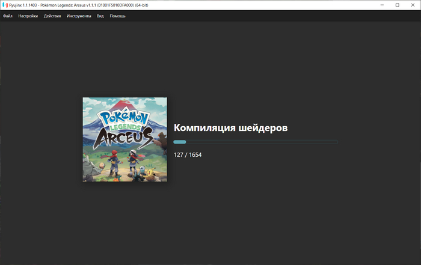Click the shader compilation progress bar
Viewport: 421px width, 265px height.
tap(256, 142)
